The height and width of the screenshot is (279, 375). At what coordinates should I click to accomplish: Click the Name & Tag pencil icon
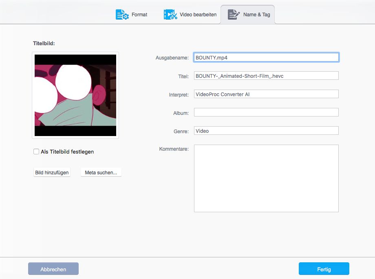coord(234,15)
